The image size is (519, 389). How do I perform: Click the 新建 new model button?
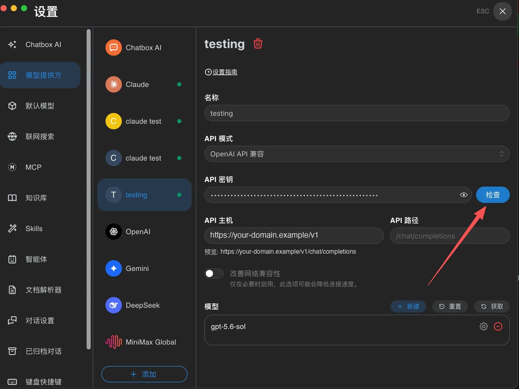408,306
